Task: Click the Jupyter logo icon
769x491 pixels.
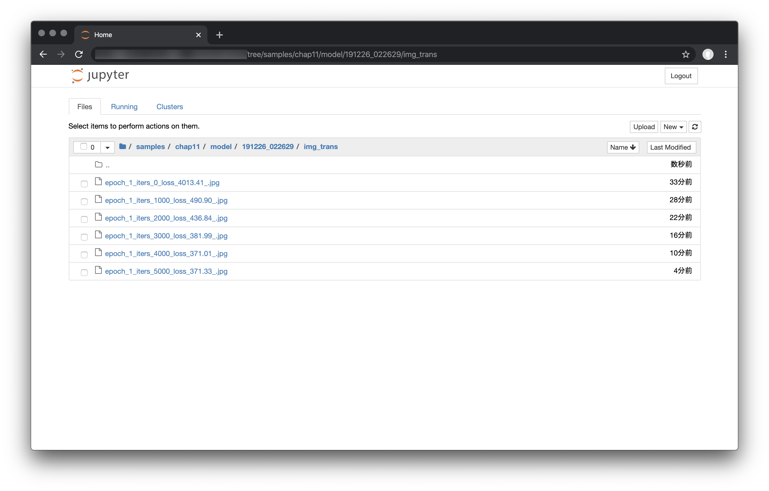Action: tap(77, 76)
